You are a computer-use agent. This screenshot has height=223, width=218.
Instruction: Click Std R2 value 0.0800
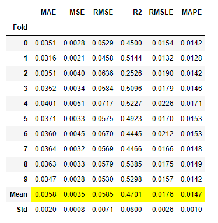pyautogui.click(x=131, y=210)
